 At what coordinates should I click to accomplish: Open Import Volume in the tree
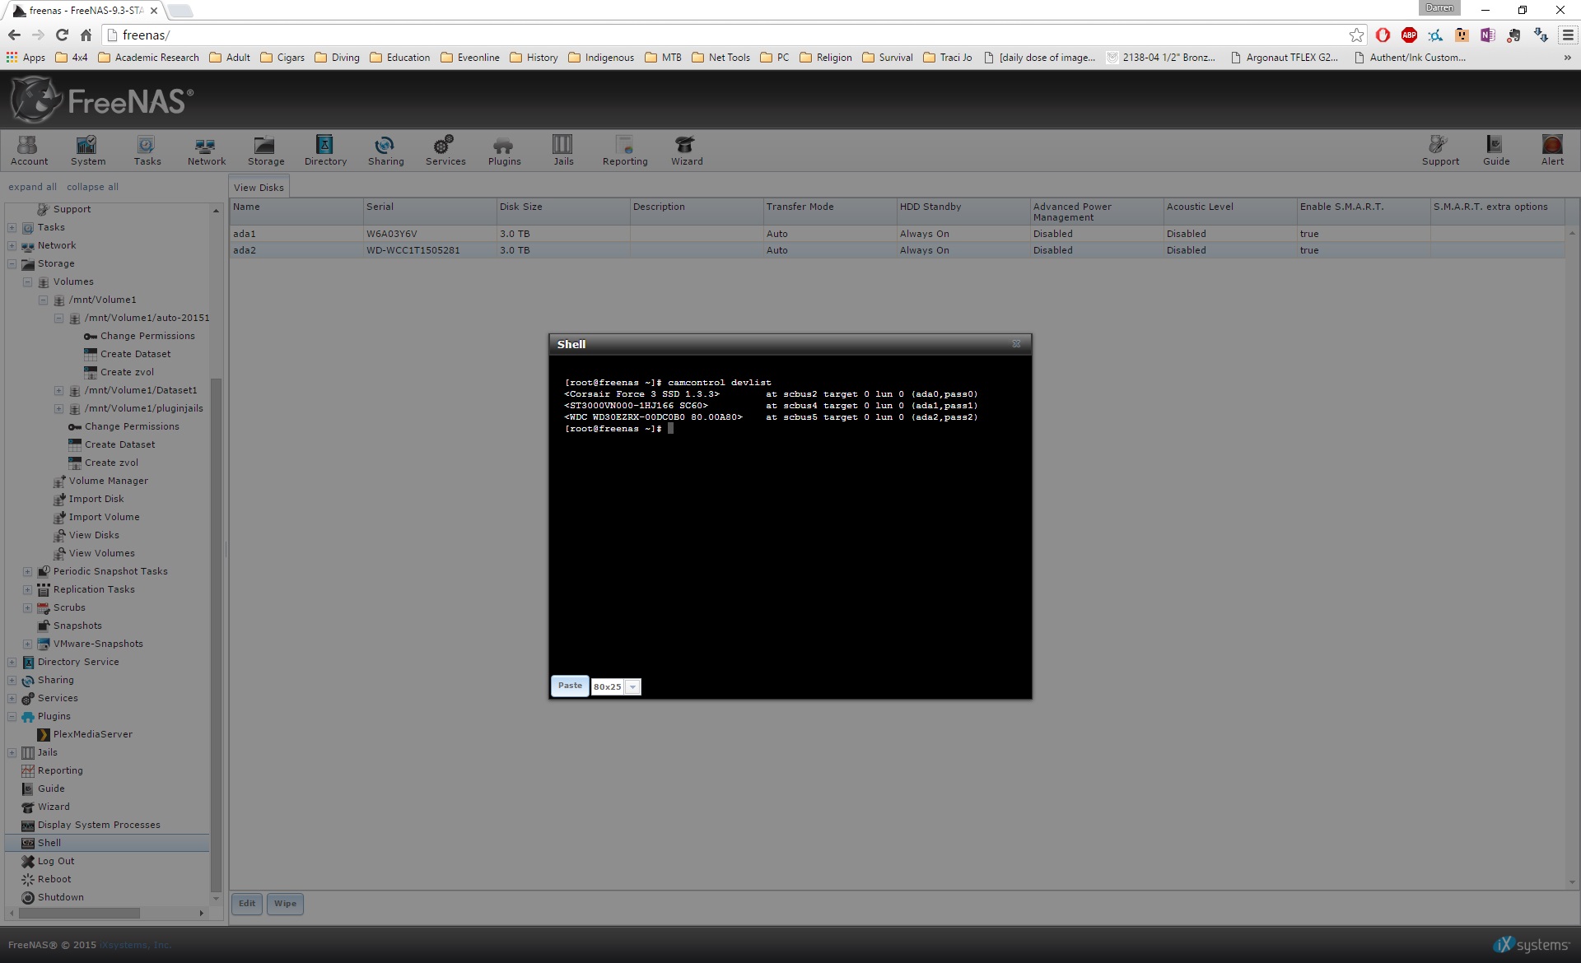click(104, 517)
